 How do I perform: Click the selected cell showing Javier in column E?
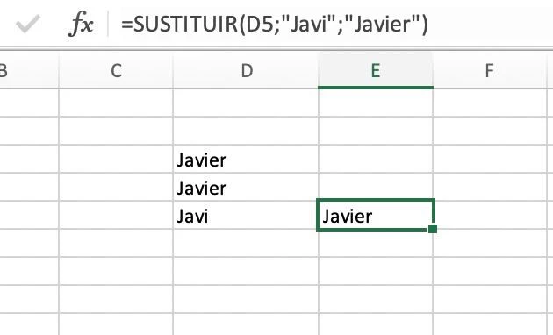[376, 215]
